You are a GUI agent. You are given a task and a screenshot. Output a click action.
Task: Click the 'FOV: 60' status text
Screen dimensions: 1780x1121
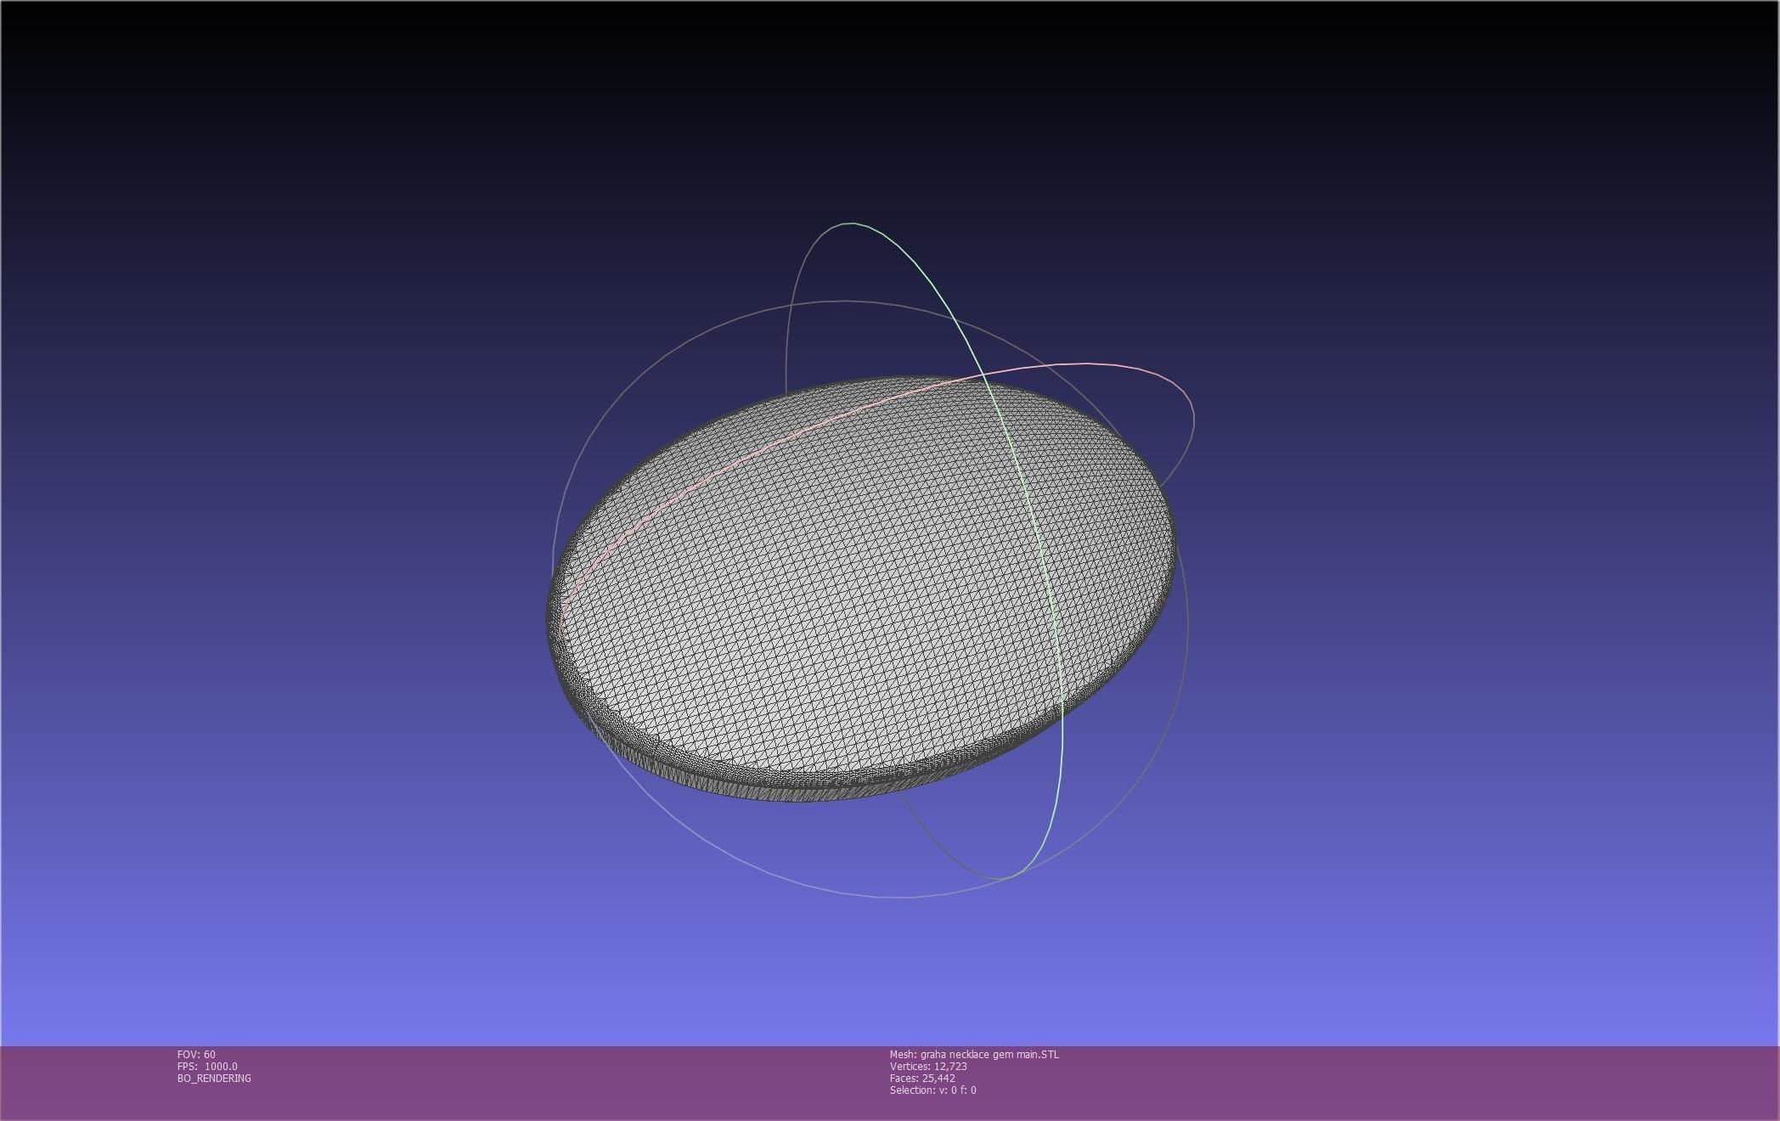pos(196,1055)
